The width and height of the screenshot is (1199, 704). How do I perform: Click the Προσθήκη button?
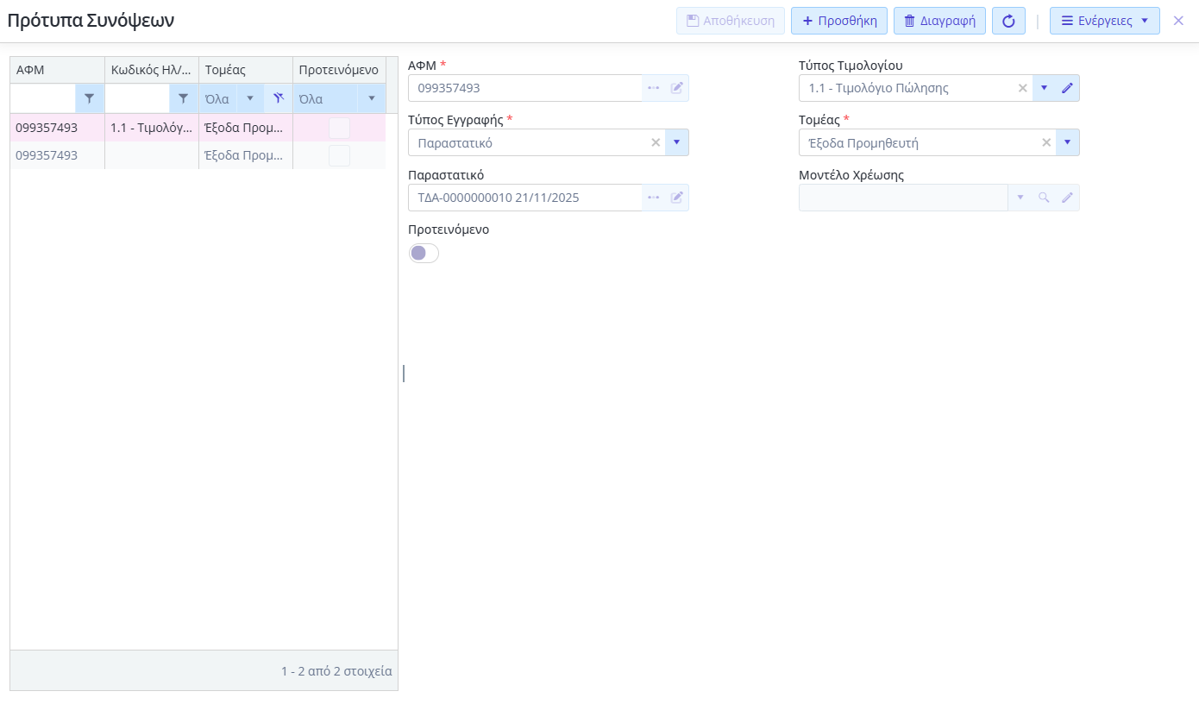[x=838, y=21]
